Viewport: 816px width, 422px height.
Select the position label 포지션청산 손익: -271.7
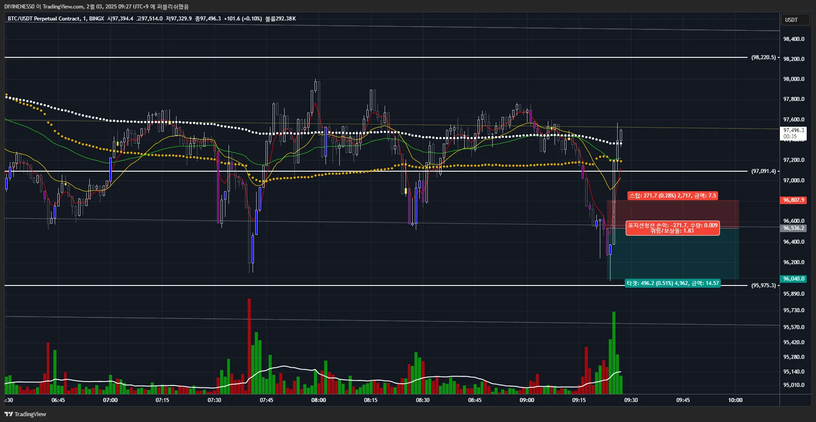click(673, 228)
